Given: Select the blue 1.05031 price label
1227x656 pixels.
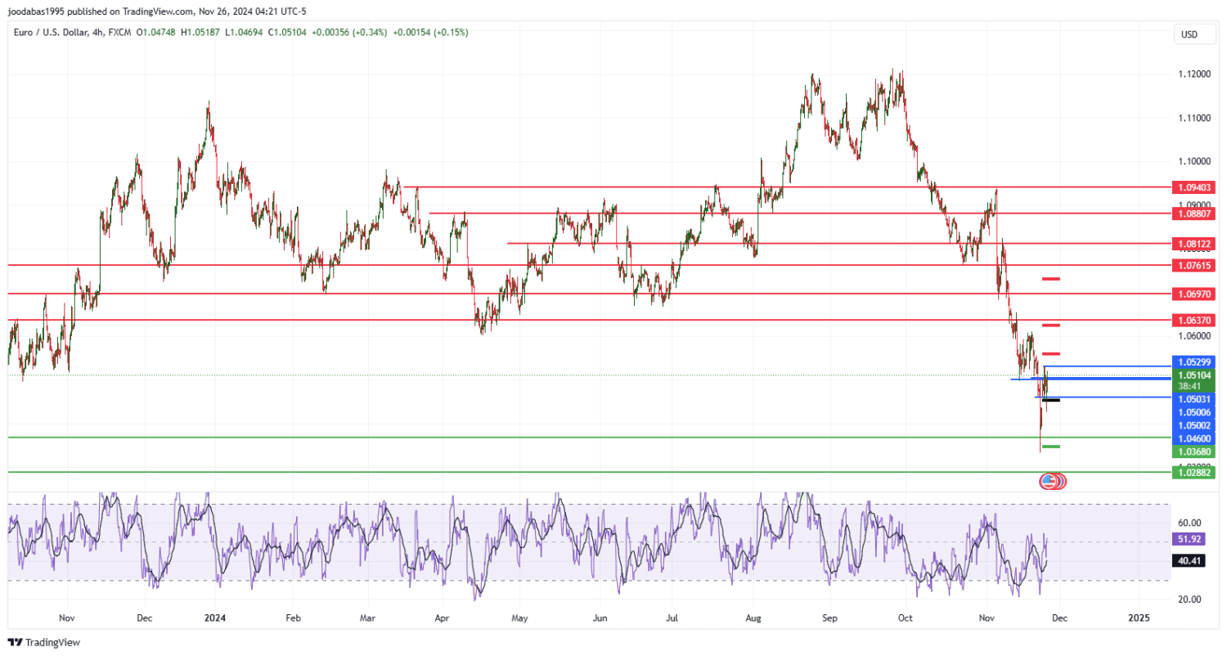Looking at the screenshot, I should pyautogui.click(x=1194, y=399).
